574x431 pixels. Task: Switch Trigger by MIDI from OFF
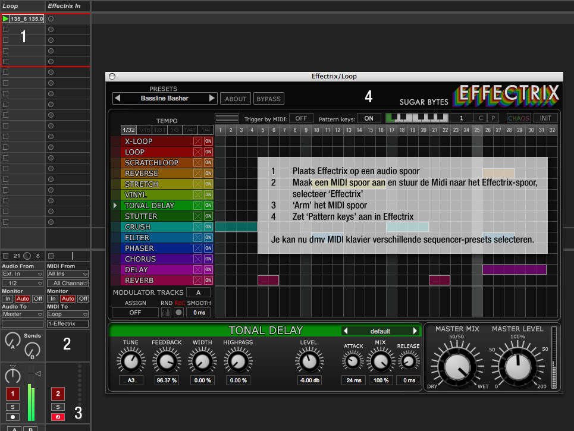click(x=301, y=118)
